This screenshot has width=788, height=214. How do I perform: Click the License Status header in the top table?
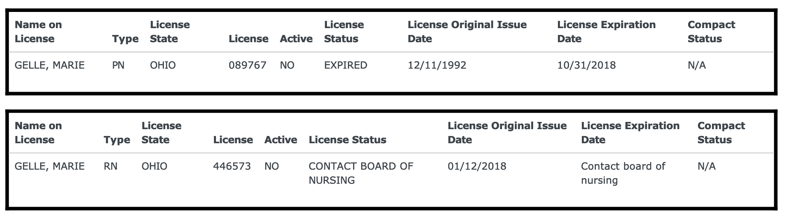(344, 32)
